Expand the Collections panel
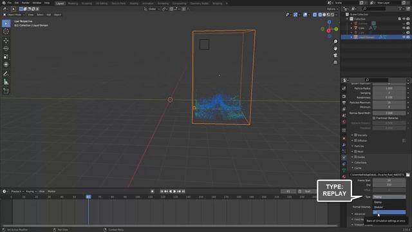 point(360,162)
